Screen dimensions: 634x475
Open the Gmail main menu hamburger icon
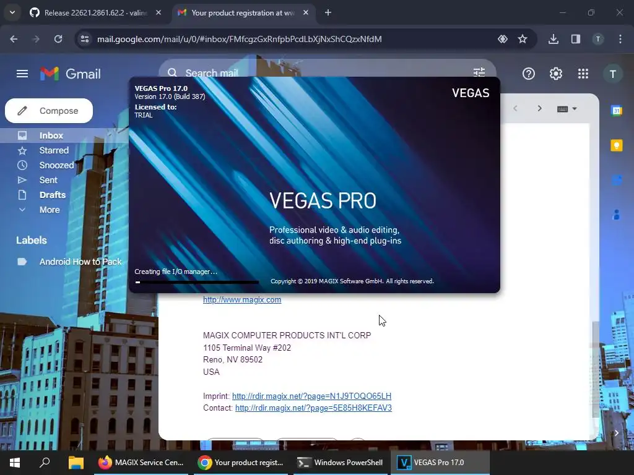(x=22, y=74)
